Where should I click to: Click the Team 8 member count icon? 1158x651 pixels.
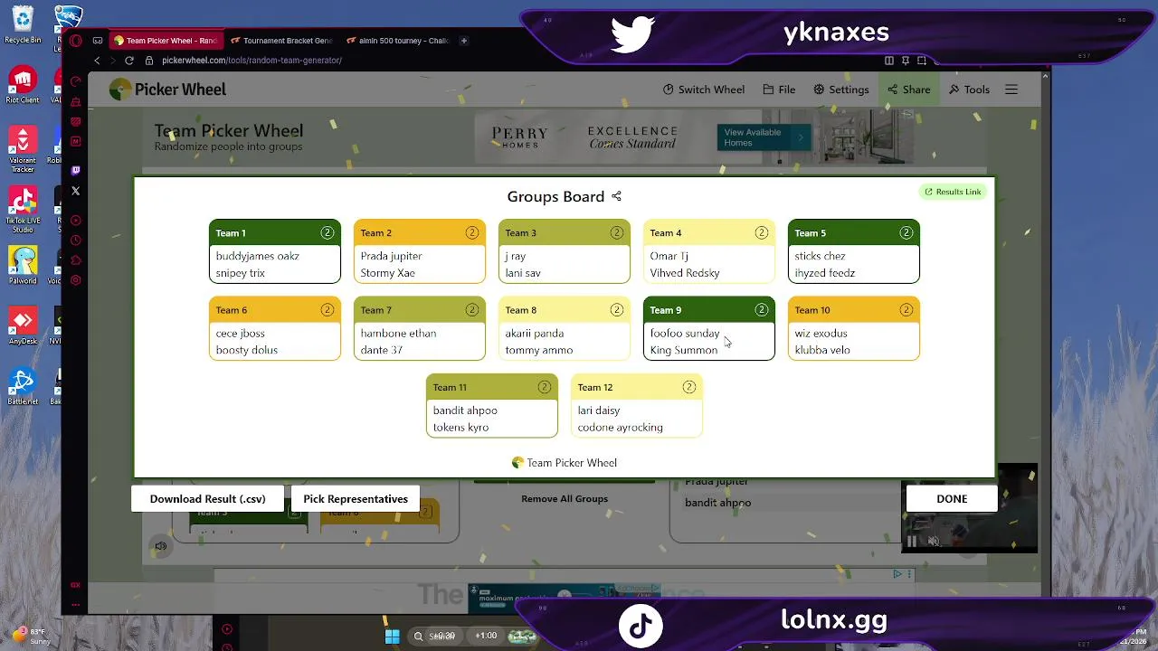617,310
